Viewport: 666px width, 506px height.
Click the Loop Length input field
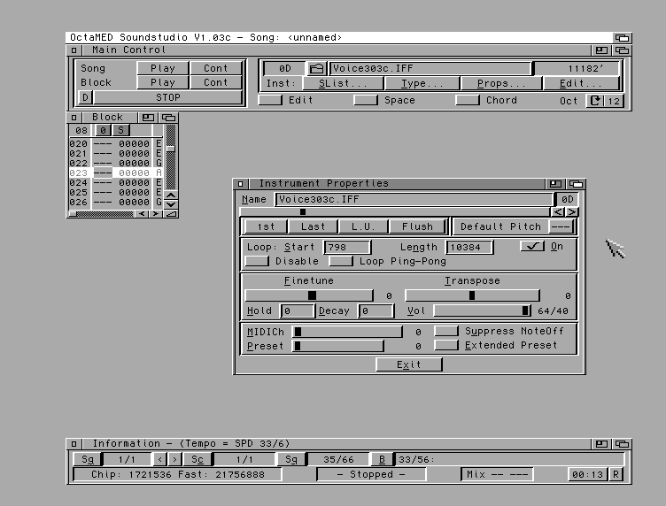click(x=469, y=247)
